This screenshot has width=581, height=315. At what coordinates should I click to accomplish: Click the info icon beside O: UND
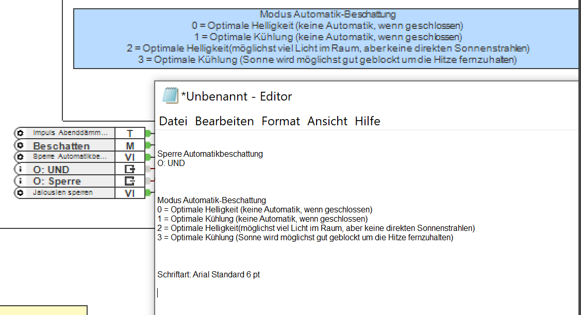click(x=19, y=169)
